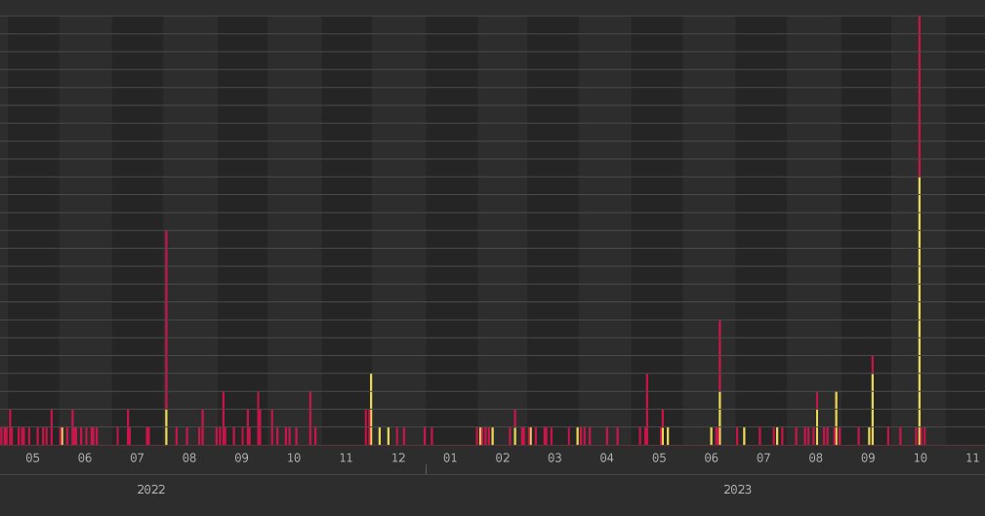The height and width of the screenshot is (516, 985).
Task: Click the month label 12 on the axis
Action: coord(398,458)
